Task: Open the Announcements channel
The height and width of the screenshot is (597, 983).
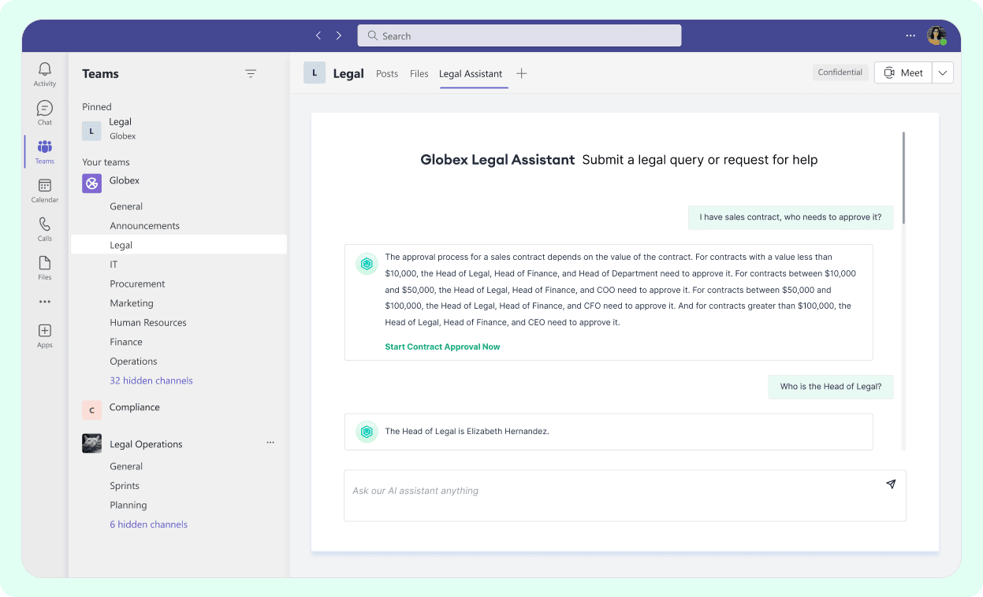Action: [145, 226]
